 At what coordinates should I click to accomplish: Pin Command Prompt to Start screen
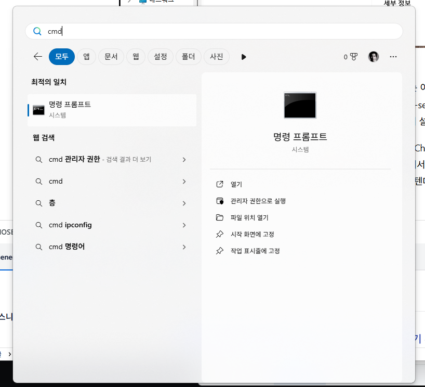coord(252,234)
